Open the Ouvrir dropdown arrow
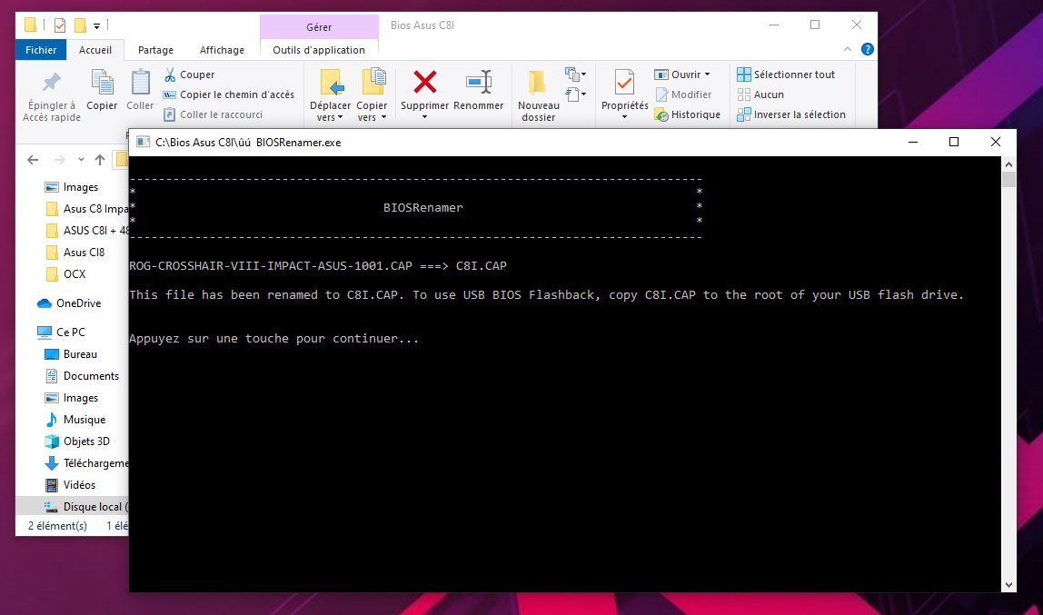1043x615 pixels. click(707, 74)
